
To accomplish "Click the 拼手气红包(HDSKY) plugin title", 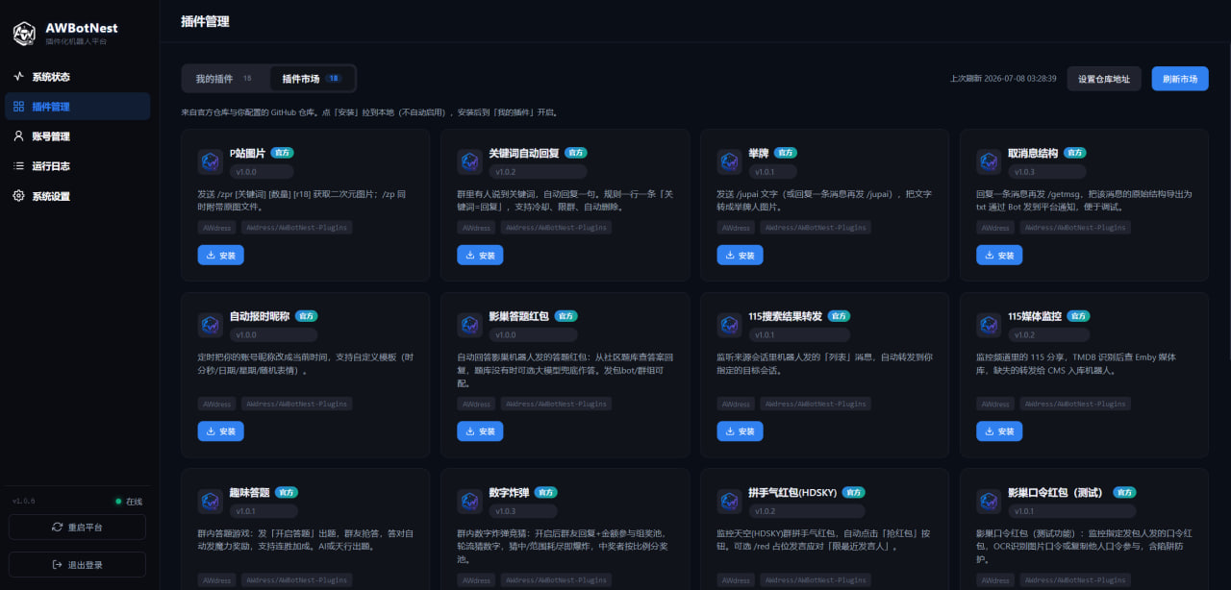I will click(x=792, y=492).
